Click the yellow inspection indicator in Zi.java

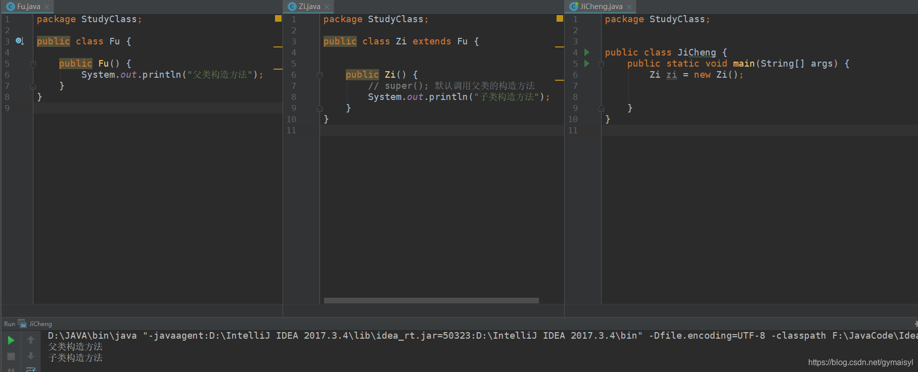560,18
